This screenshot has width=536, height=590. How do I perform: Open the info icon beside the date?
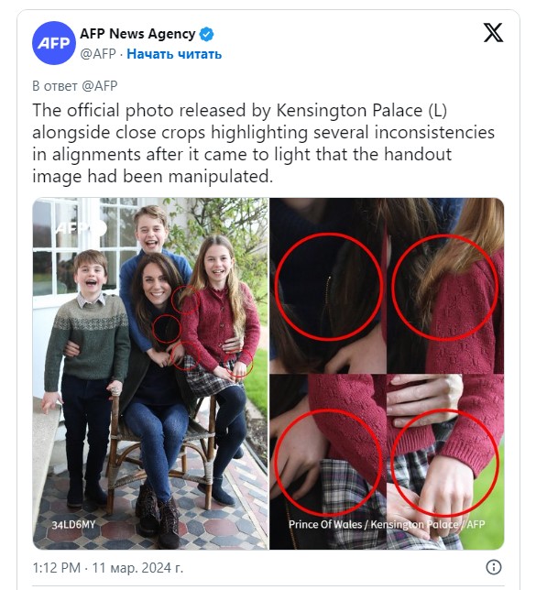(x=494, y=567)
